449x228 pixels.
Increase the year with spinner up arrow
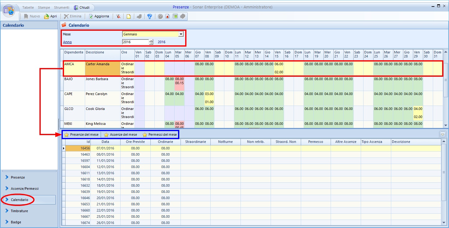click(x=151, y=41)
